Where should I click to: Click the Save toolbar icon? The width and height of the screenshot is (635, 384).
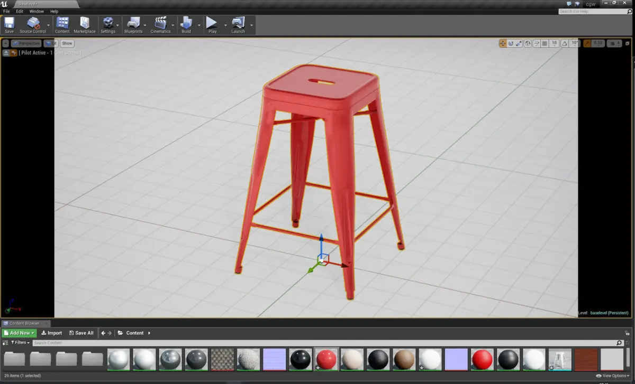[x=9, y=25]
